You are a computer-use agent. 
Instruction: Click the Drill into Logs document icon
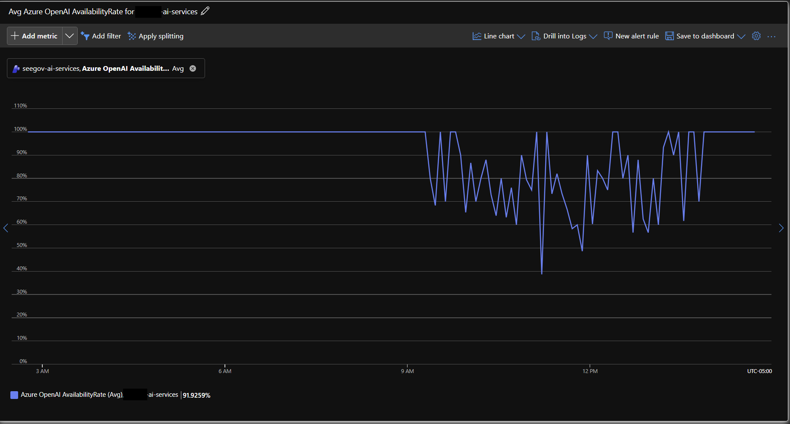coord(536,36)
